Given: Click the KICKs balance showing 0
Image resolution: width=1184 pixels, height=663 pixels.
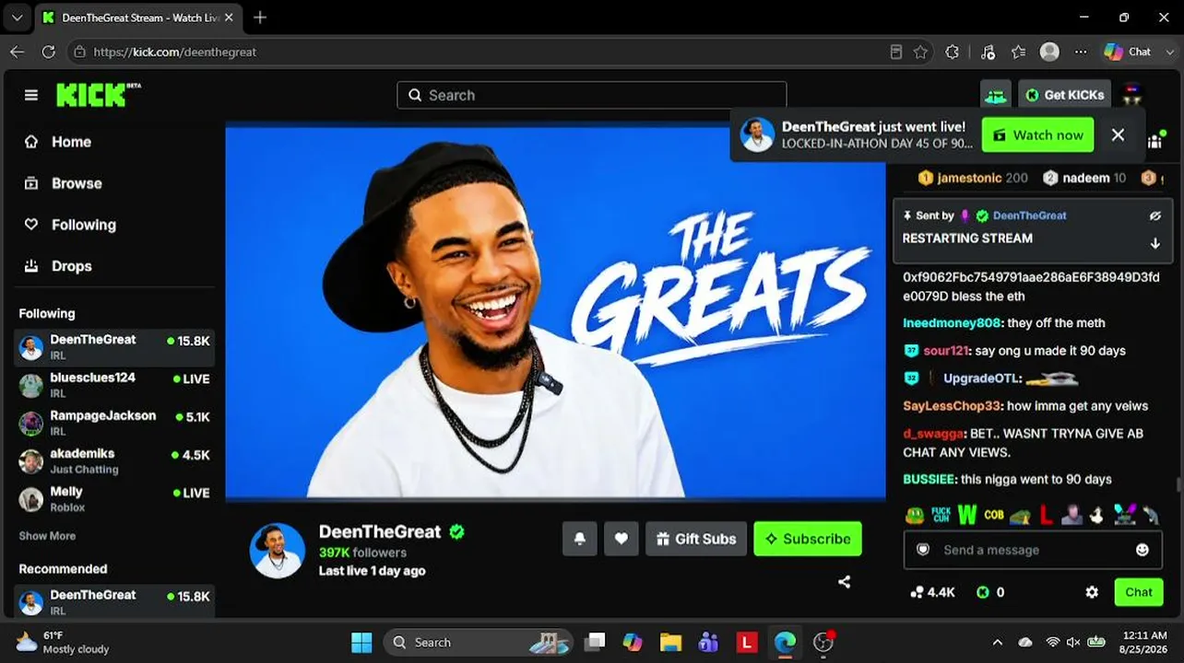Looking at the screenshot, I should [x=990, y=592].
